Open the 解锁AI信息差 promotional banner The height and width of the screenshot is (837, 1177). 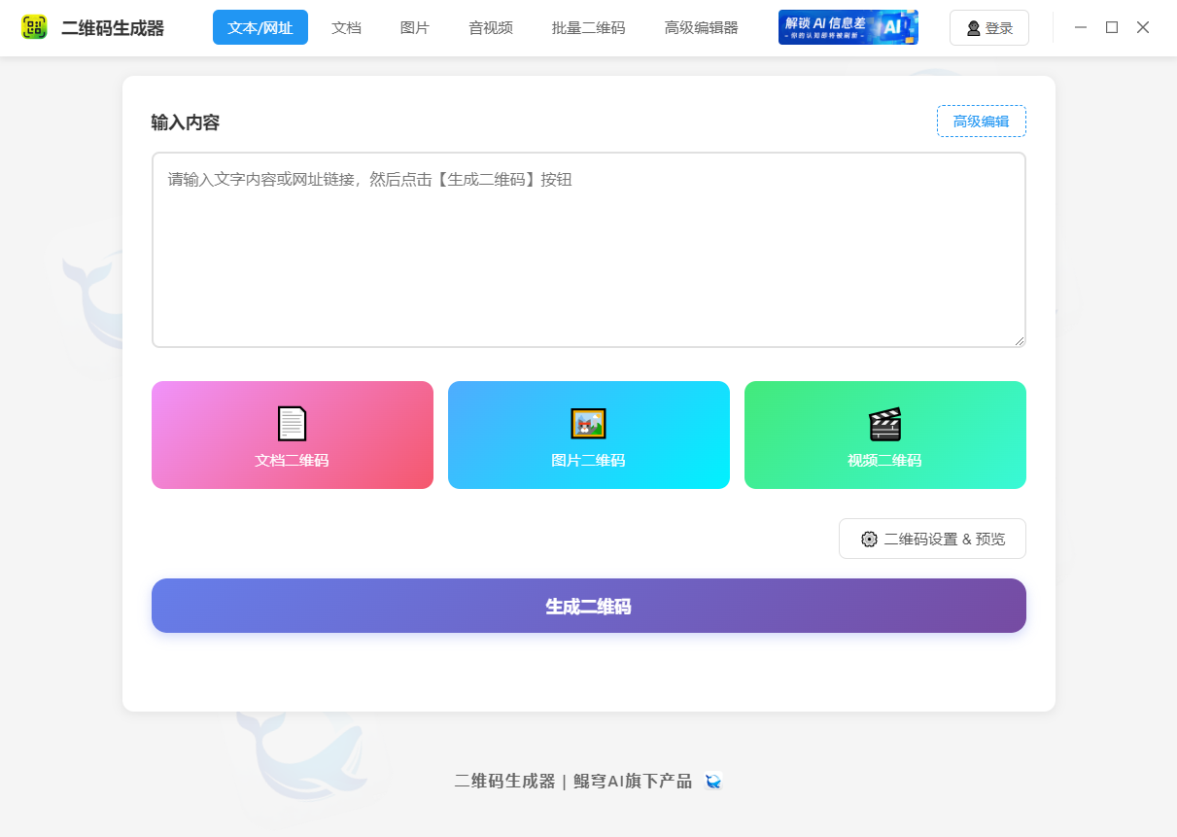tap(848, 26)
